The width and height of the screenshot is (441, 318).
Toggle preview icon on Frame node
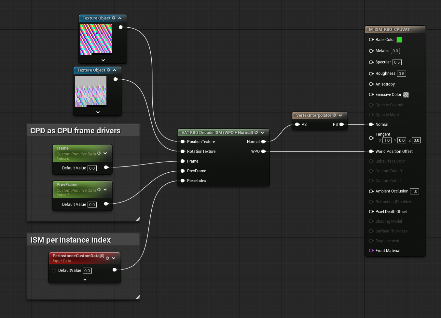pyautogui.click(x=99, y=153)
